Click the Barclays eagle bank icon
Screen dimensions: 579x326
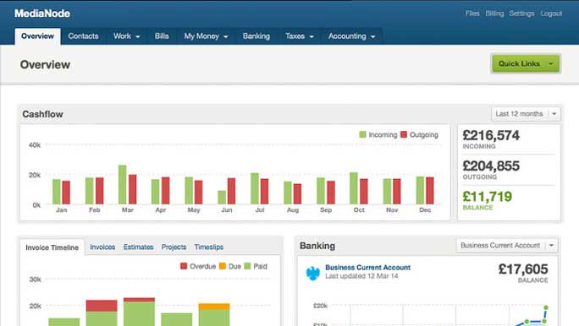click(x=312, y=273)
